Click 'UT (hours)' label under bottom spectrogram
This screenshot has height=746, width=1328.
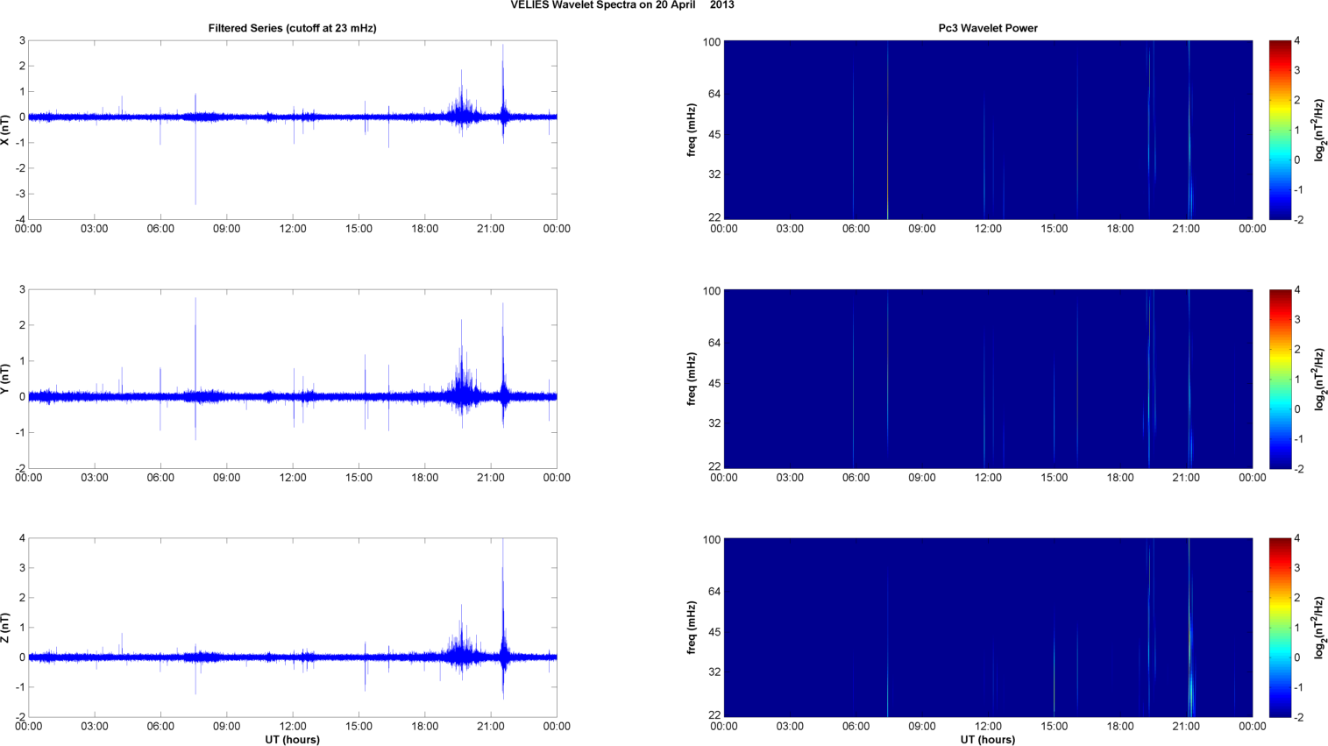pyautogui.click(x=988, y=740)
